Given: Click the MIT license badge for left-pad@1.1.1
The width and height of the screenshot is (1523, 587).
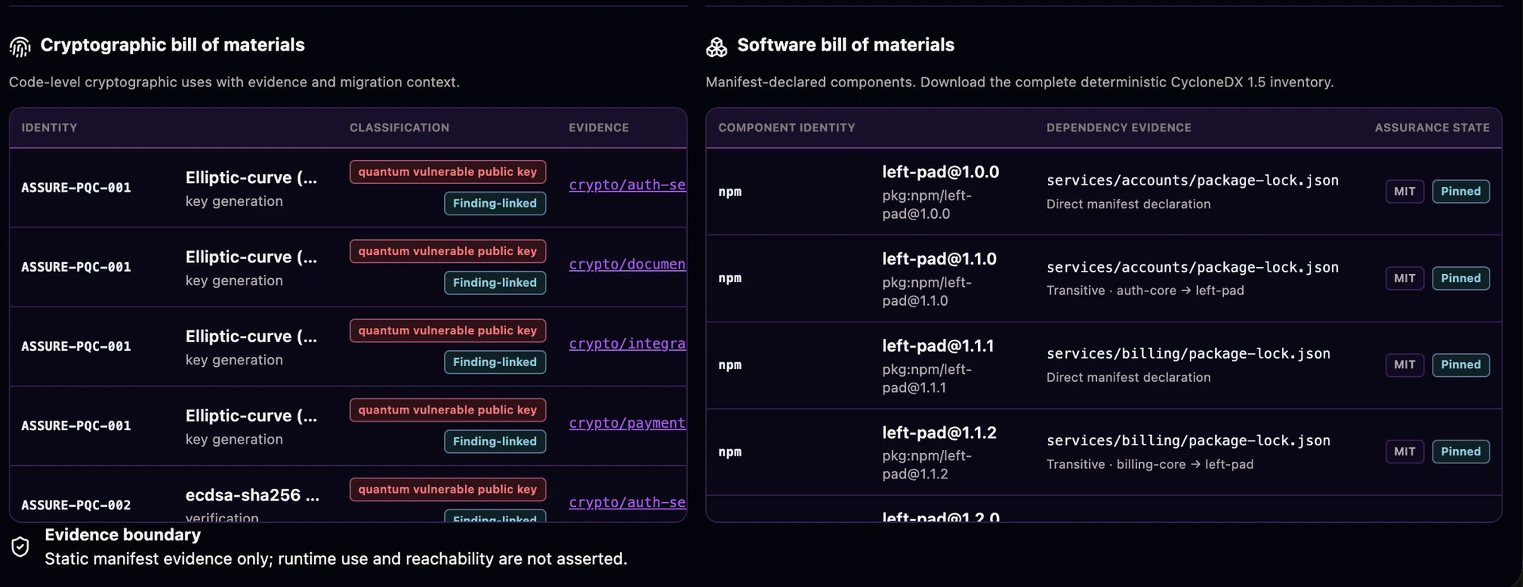Looking at the screenshot, I should [x=1405, y=364].
